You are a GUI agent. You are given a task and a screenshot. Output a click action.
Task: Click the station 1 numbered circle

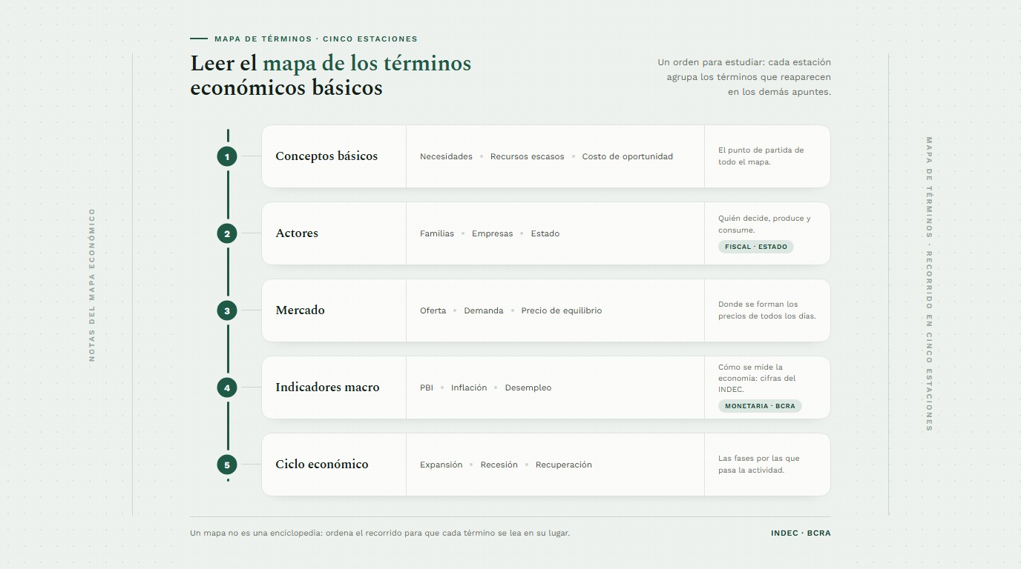click(x=227, y=156)
